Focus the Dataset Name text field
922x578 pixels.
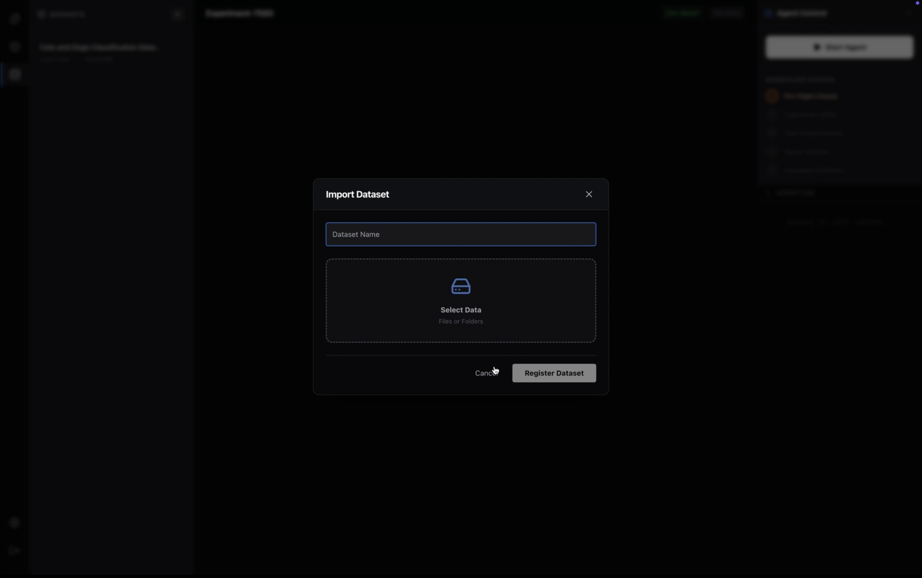pos(460,234)
